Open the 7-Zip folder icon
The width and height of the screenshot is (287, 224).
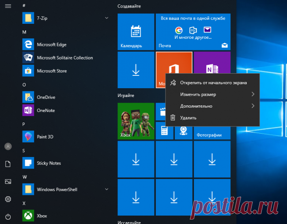[x=28, y=18]
